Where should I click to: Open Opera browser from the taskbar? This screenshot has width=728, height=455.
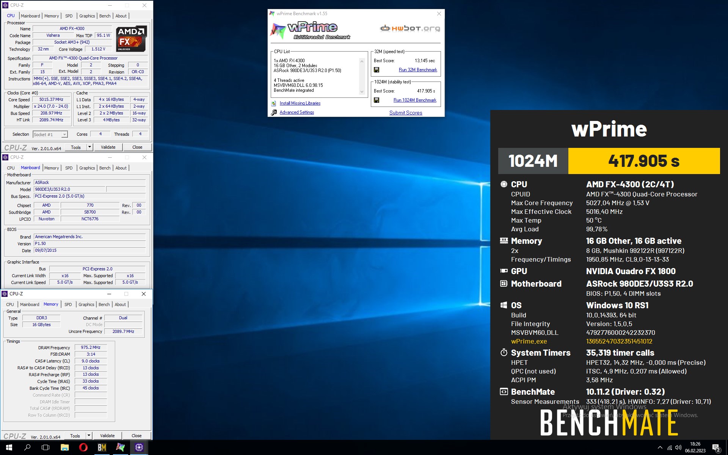83,447
